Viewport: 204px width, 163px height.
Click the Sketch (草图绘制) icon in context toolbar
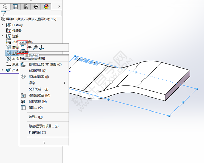coord(23,48)
